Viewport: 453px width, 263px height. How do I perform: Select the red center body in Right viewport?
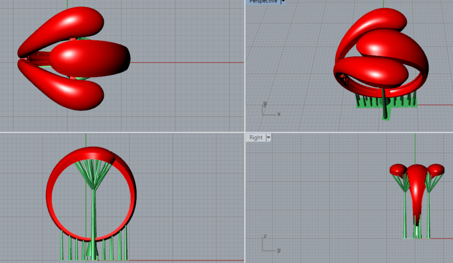click(x=417, y=192)
